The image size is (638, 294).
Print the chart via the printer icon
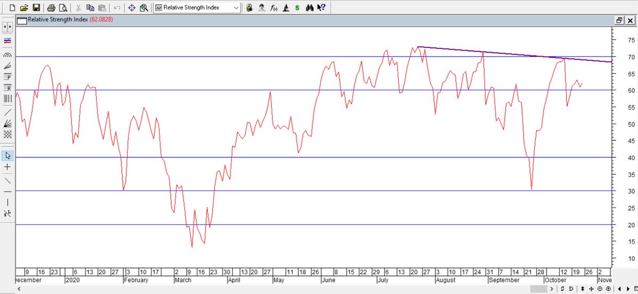(51, 8)
